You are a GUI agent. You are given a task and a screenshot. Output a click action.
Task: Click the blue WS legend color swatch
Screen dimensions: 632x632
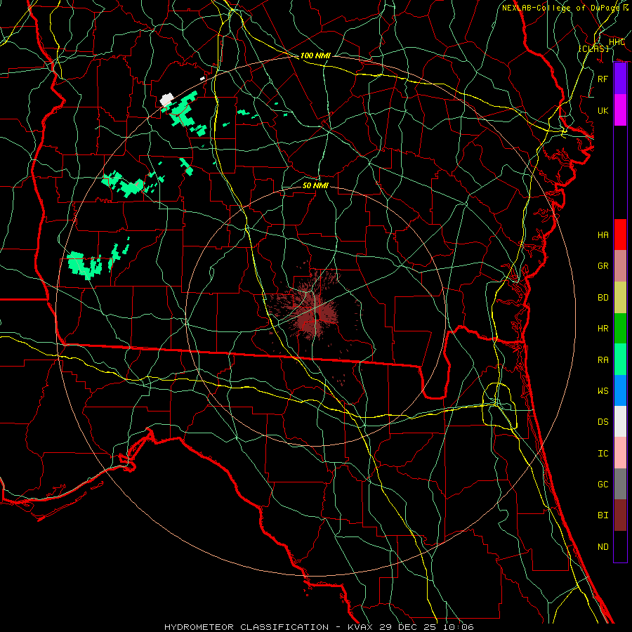[x=620, y=390]
